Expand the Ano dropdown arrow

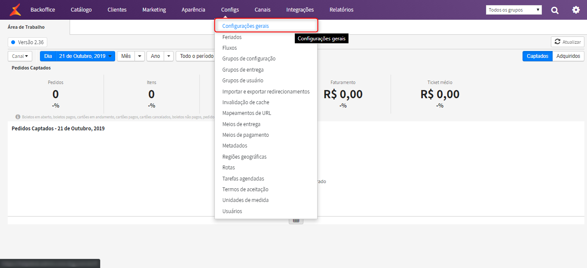click(x=168, y=56)
